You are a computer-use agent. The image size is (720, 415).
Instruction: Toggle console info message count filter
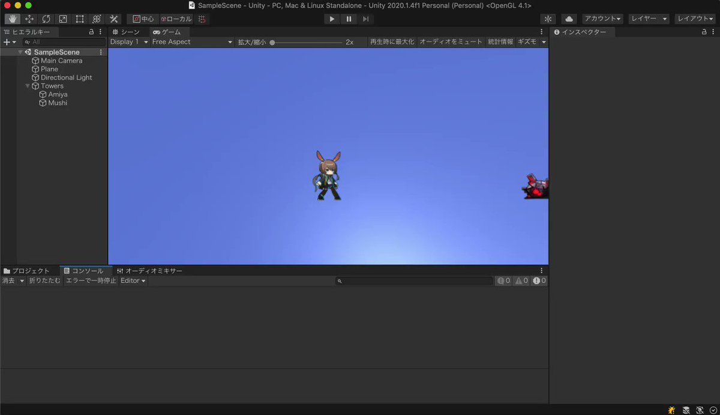click(x=503, y=280)
